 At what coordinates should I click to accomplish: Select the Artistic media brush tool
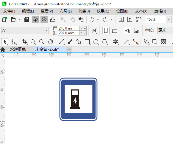pos(70,42)
